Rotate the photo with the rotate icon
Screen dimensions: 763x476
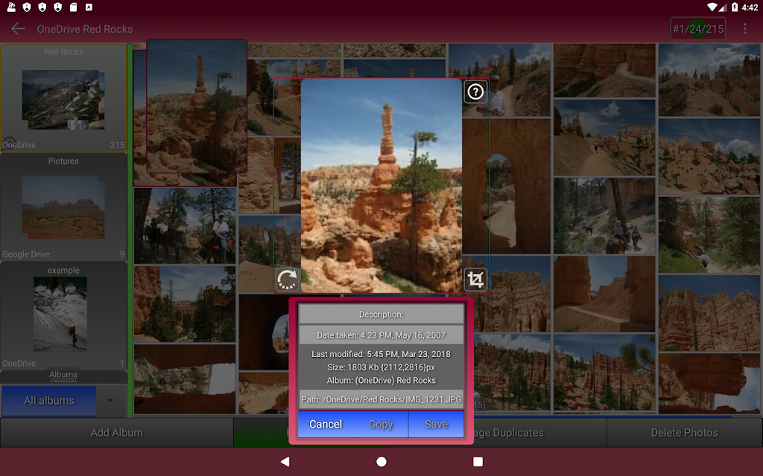click(287, 280)
